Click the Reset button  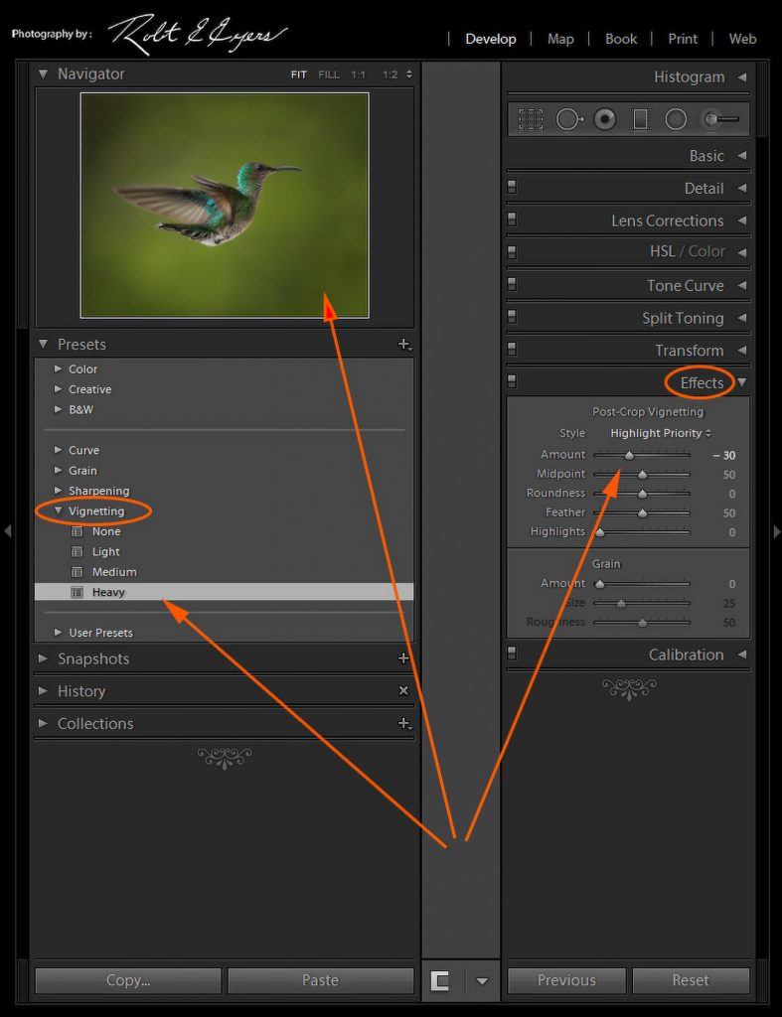[690, 980]
